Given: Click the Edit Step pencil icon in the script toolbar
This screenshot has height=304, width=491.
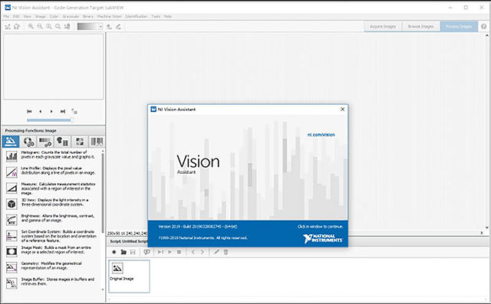Looking at the screenshot, I should coord(216,252).
